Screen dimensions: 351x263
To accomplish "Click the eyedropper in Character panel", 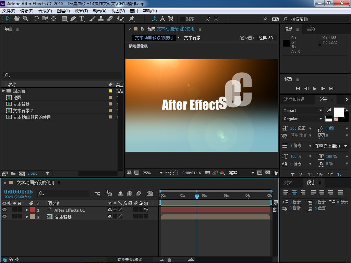I will pos(329,111).
